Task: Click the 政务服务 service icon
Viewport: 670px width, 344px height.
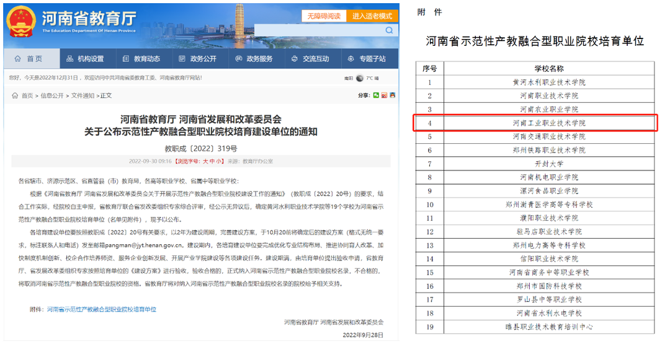Action: point(238,58)
